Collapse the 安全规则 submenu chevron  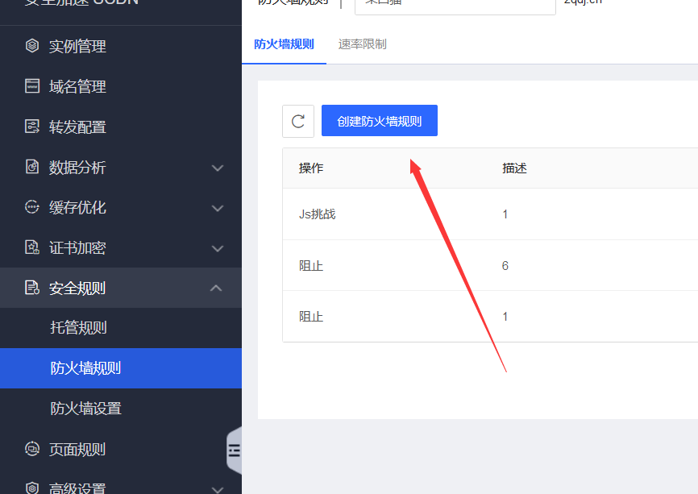tap(216, 288)
